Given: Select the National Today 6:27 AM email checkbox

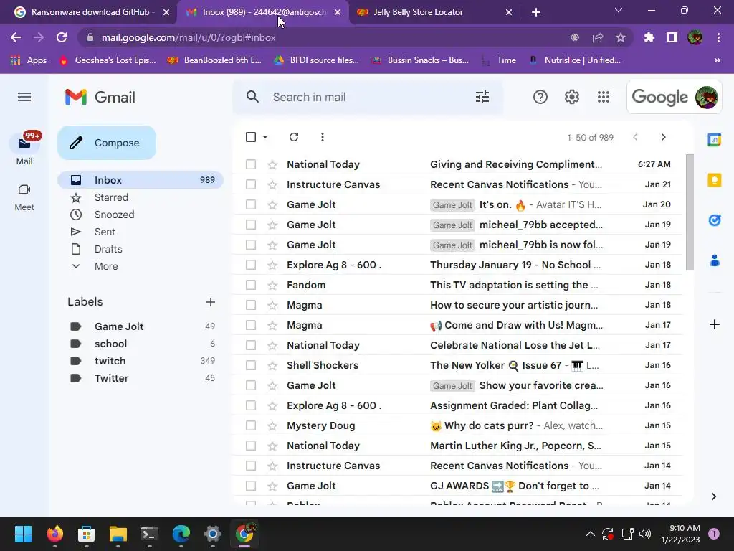Looking at the screenshot, I should pyautogui.click(x=251, y=164).
